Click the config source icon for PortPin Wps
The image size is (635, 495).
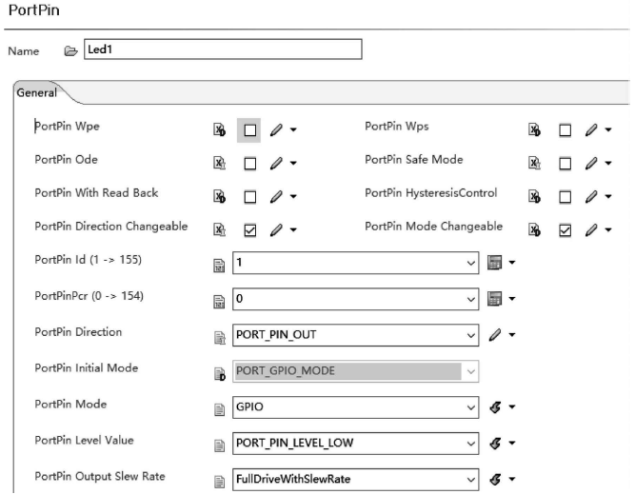tap(534, 130)
